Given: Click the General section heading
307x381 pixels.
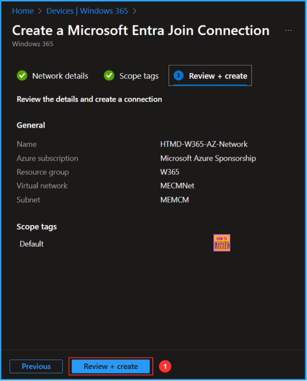Looking at the screenshot, I should [x=31, y=125].
